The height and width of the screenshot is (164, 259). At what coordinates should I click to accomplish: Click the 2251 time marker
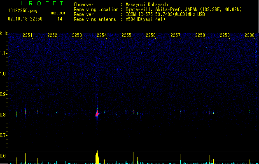coord(28,35)
